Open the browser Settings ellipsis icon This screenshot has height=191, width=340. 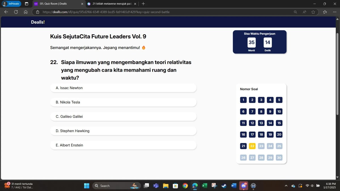[x=335, y=12]
